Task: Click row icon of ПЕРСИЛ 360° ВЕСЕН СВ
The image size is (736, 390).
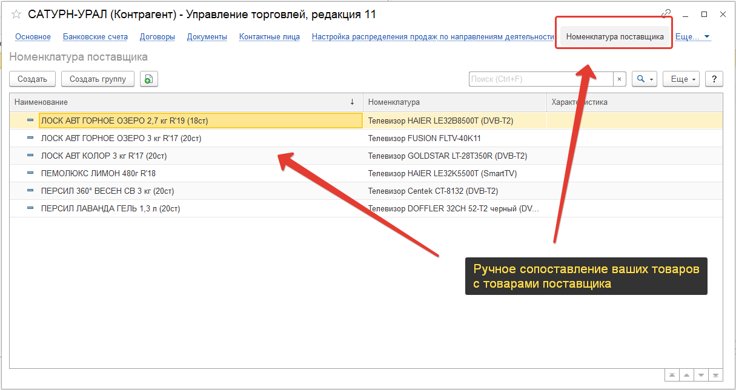Action: pyautogui.click(x=30, y=191)
